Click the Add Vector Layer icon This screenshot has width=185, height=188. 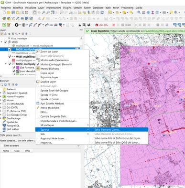pyautogui.click(x=13, y=19)
